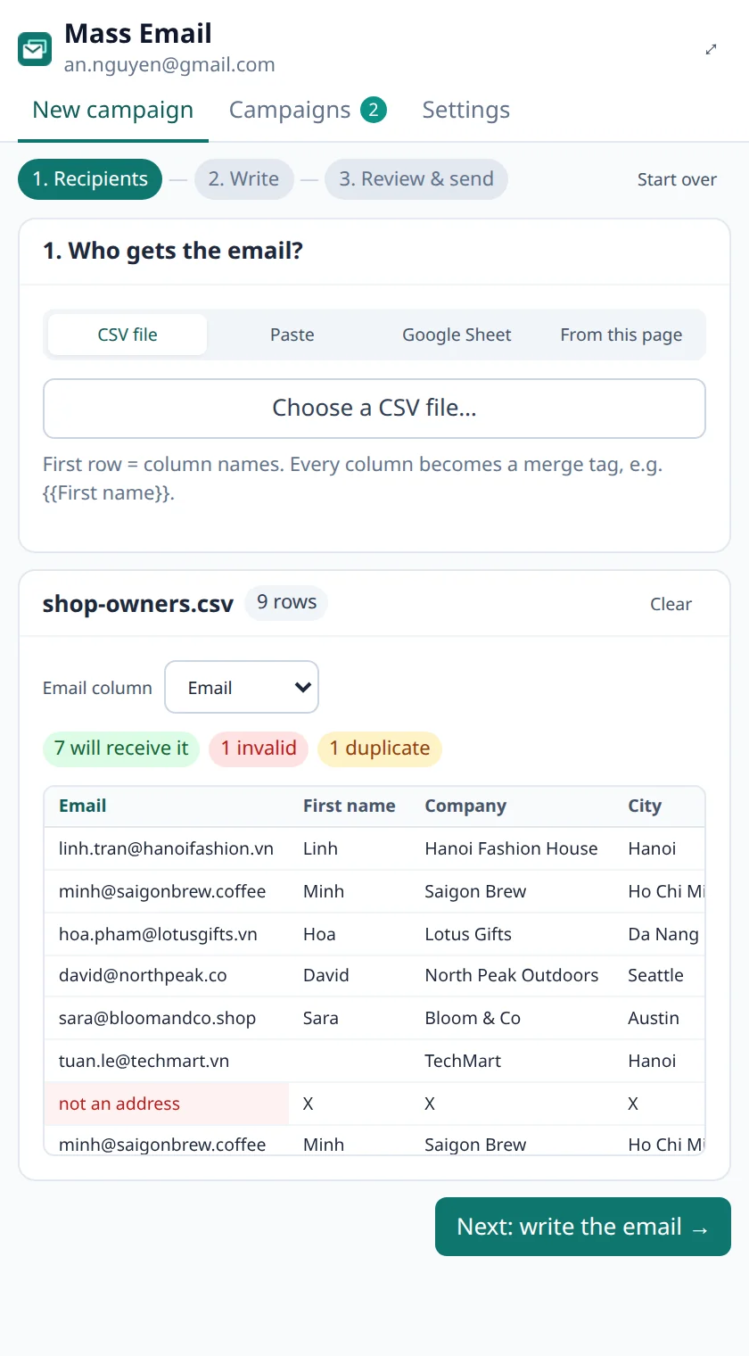The image size is (749, 1356).
Task: Select the From this page source option
Action: 621,335
